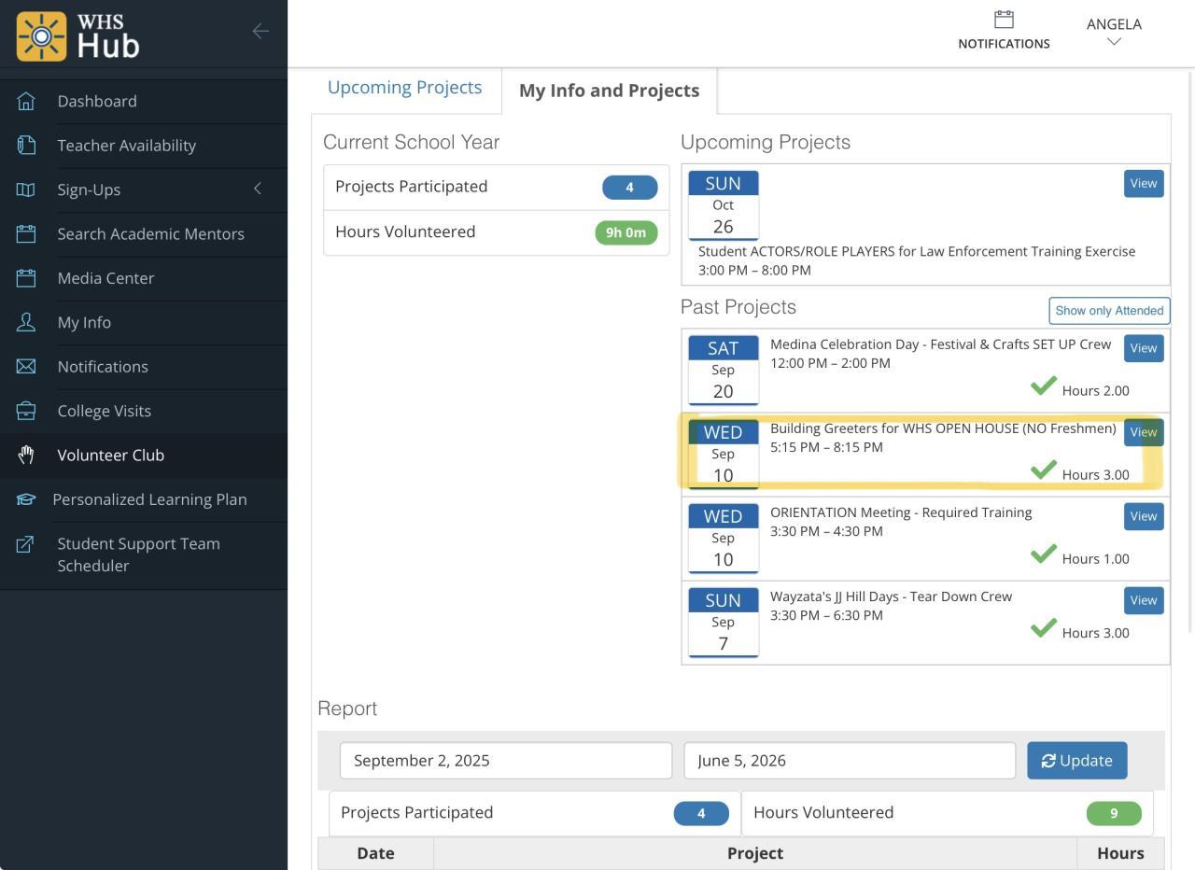Viewport: 1195px width, 870px height.
Task: Toggle the Show only Attended filter
Action: coord(1109,311)
